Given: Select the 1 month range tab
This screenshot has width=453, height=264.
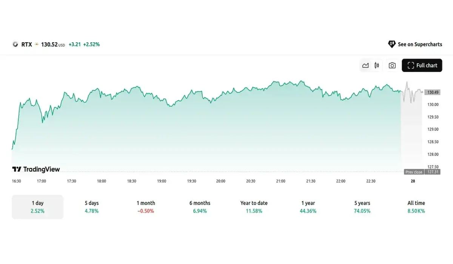Looking at the screenshot, I should [x=146, y=207].
